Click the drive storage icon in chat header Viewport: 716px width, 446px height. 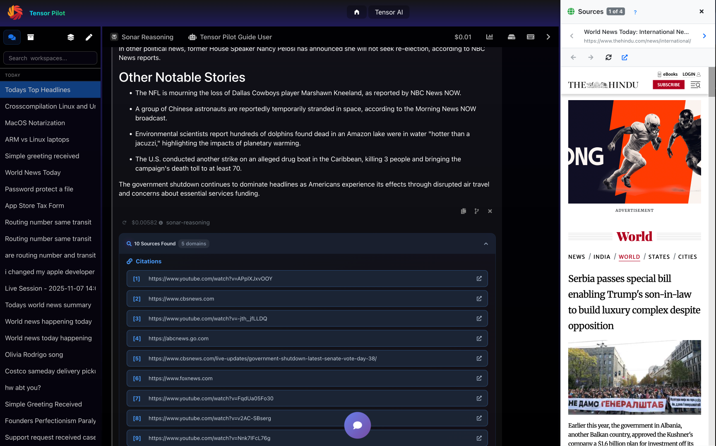(x=512, y=37)
